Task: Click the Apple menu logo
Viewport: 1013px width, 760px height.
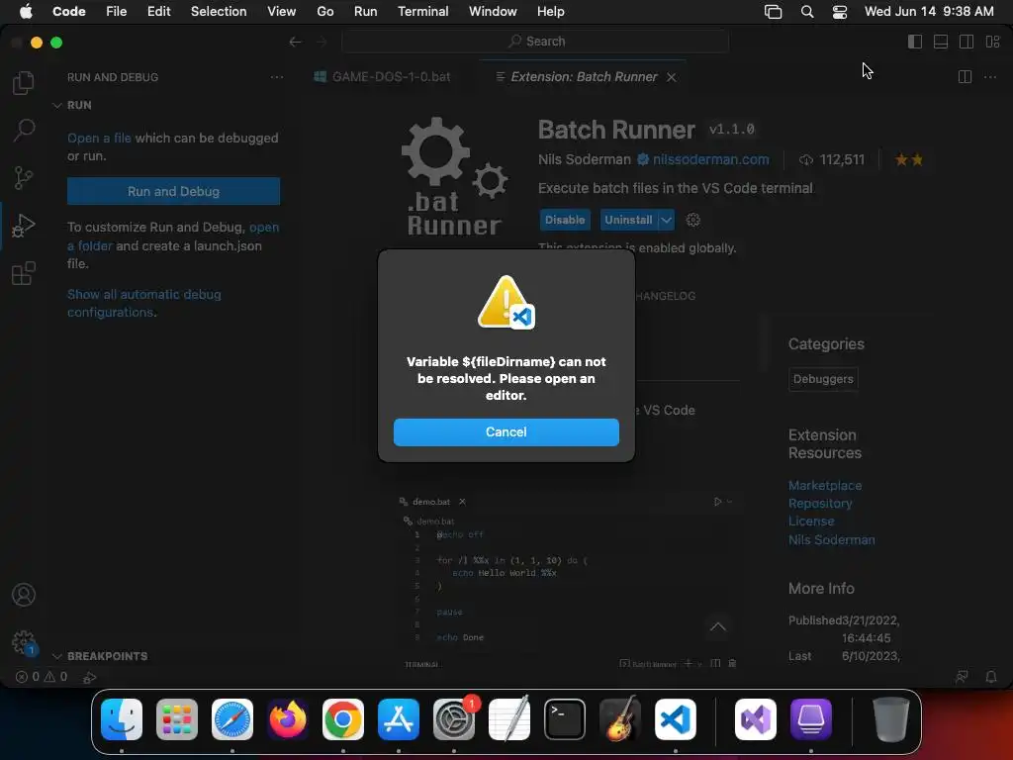Action: pyautogui.click(x=26, y=12)
